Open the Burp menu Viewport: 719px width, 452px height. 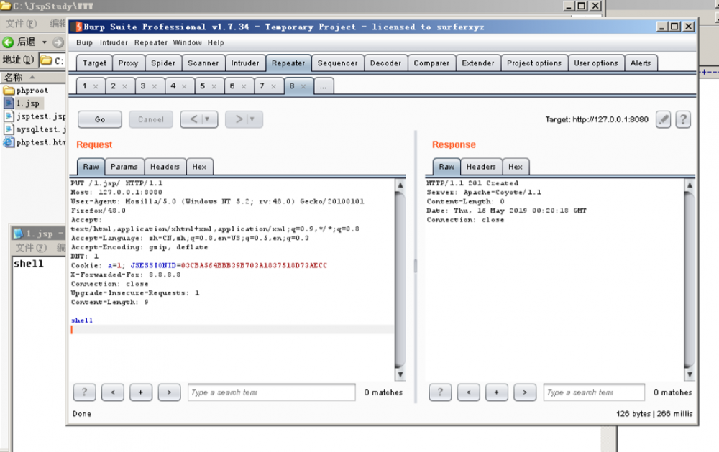click(84, 42)
